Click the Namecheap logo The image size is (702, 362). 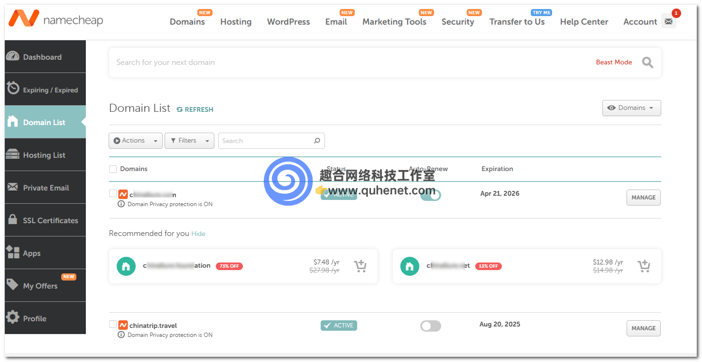pos(56,19)
